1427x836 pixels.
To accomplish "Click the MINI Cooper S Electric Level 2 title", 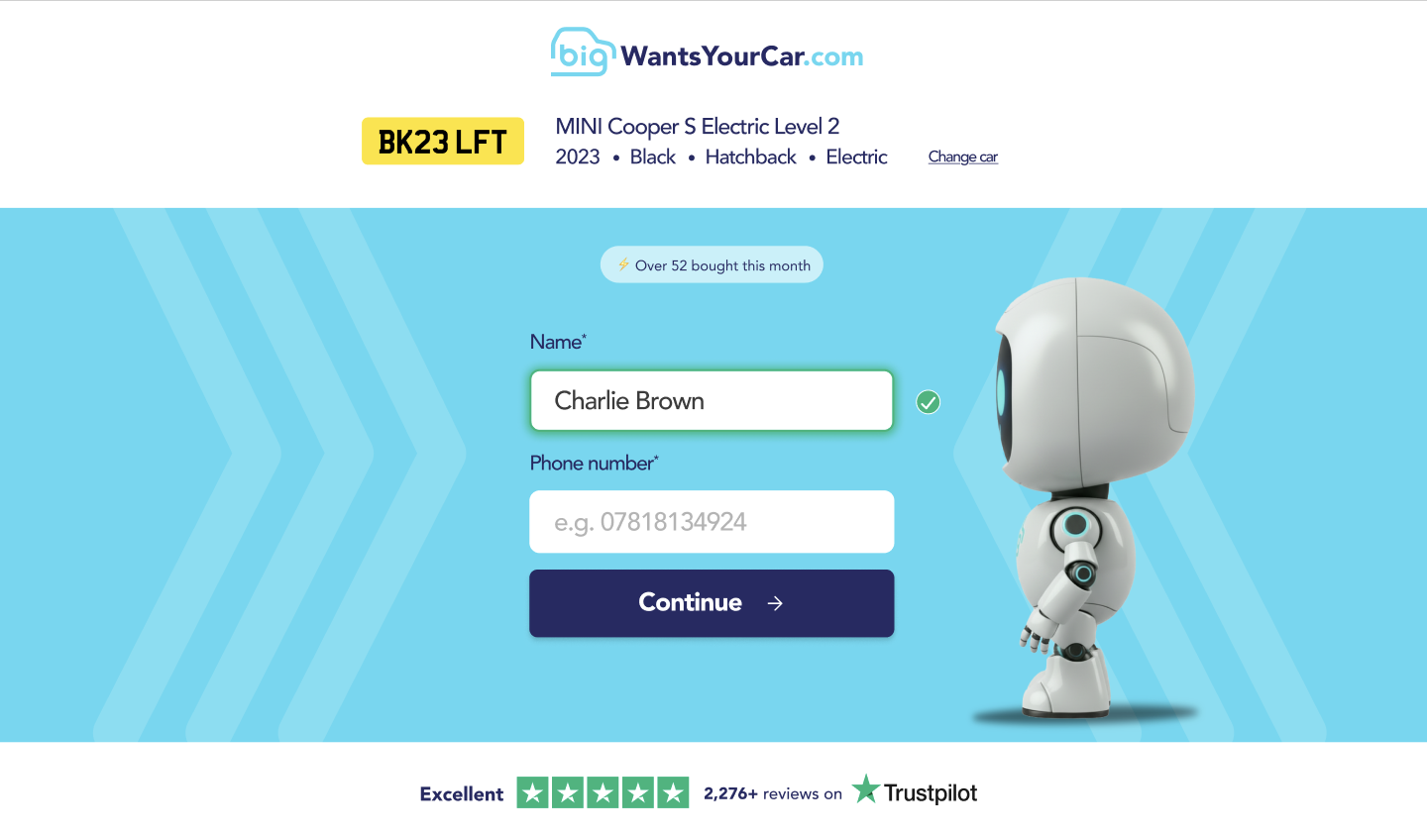I will [x=698, y=126].
